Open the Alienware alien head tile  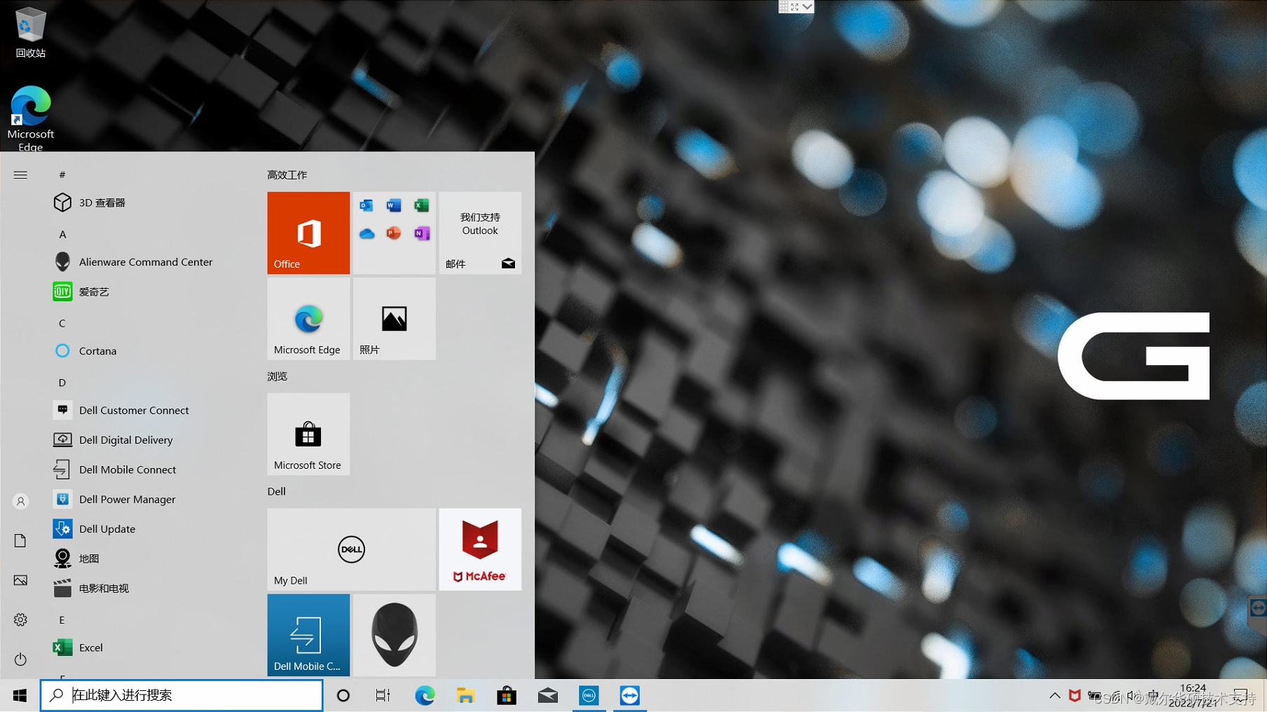coord(395,635)
